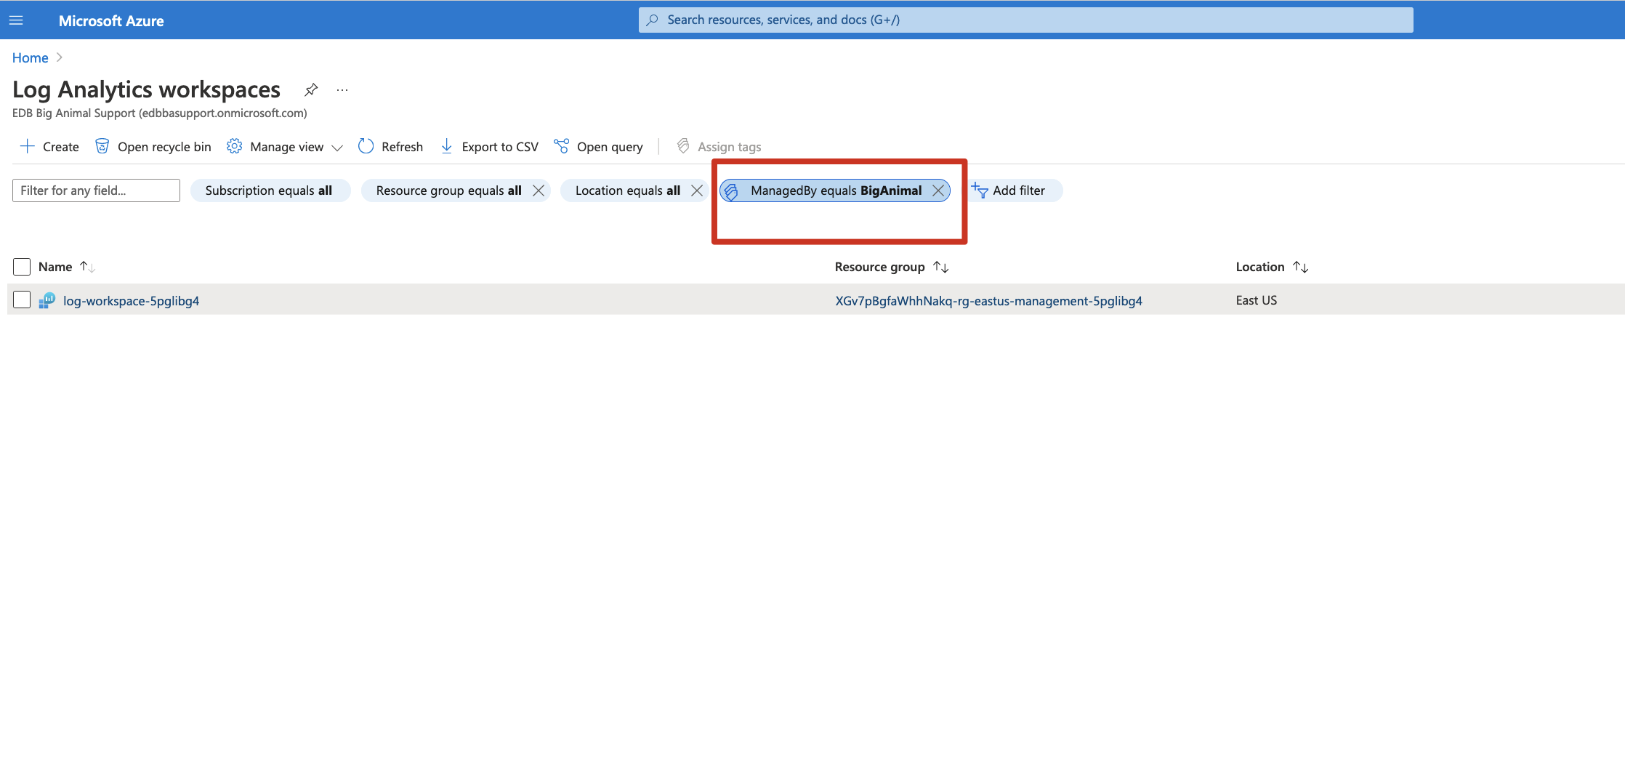Pin Log Analytics workspaces to dashboard
This screenshot has width=1625, height=759.
[311, 89]
